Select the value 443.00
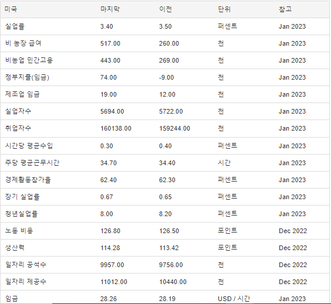 point(110,60)
